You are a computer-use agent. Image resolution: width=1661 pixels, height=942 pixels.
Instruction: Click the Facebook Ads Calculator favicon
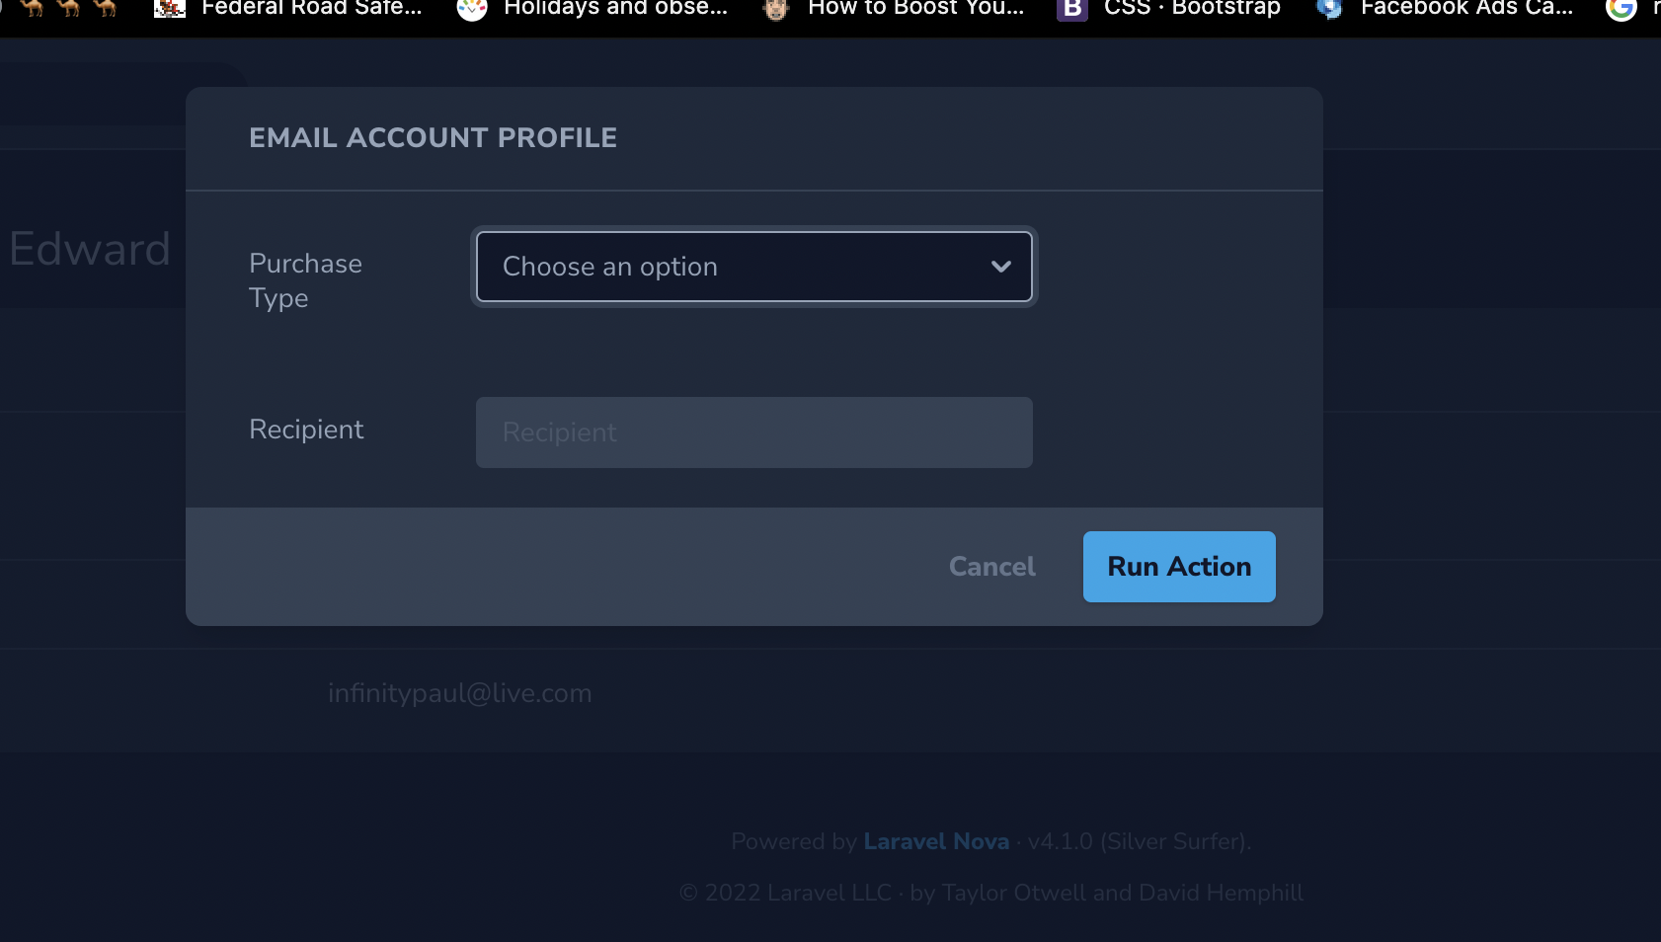click(1328, 10)
